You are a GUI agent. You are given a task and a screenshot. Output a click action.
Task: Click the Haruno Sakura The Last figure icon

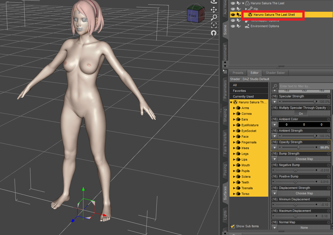247,3
